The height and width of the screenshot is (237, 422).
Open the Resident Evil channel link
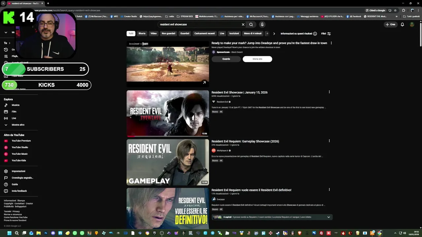223,102
